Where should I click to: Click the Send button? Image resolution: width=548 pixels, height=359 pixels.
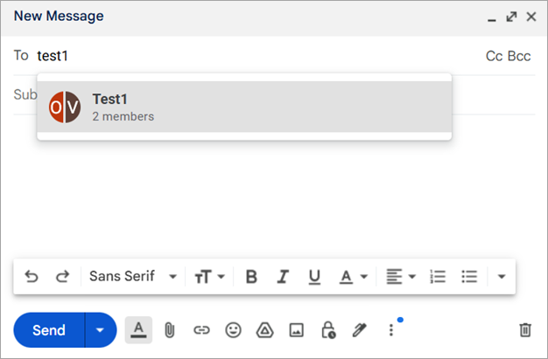(x=49, y=330)
